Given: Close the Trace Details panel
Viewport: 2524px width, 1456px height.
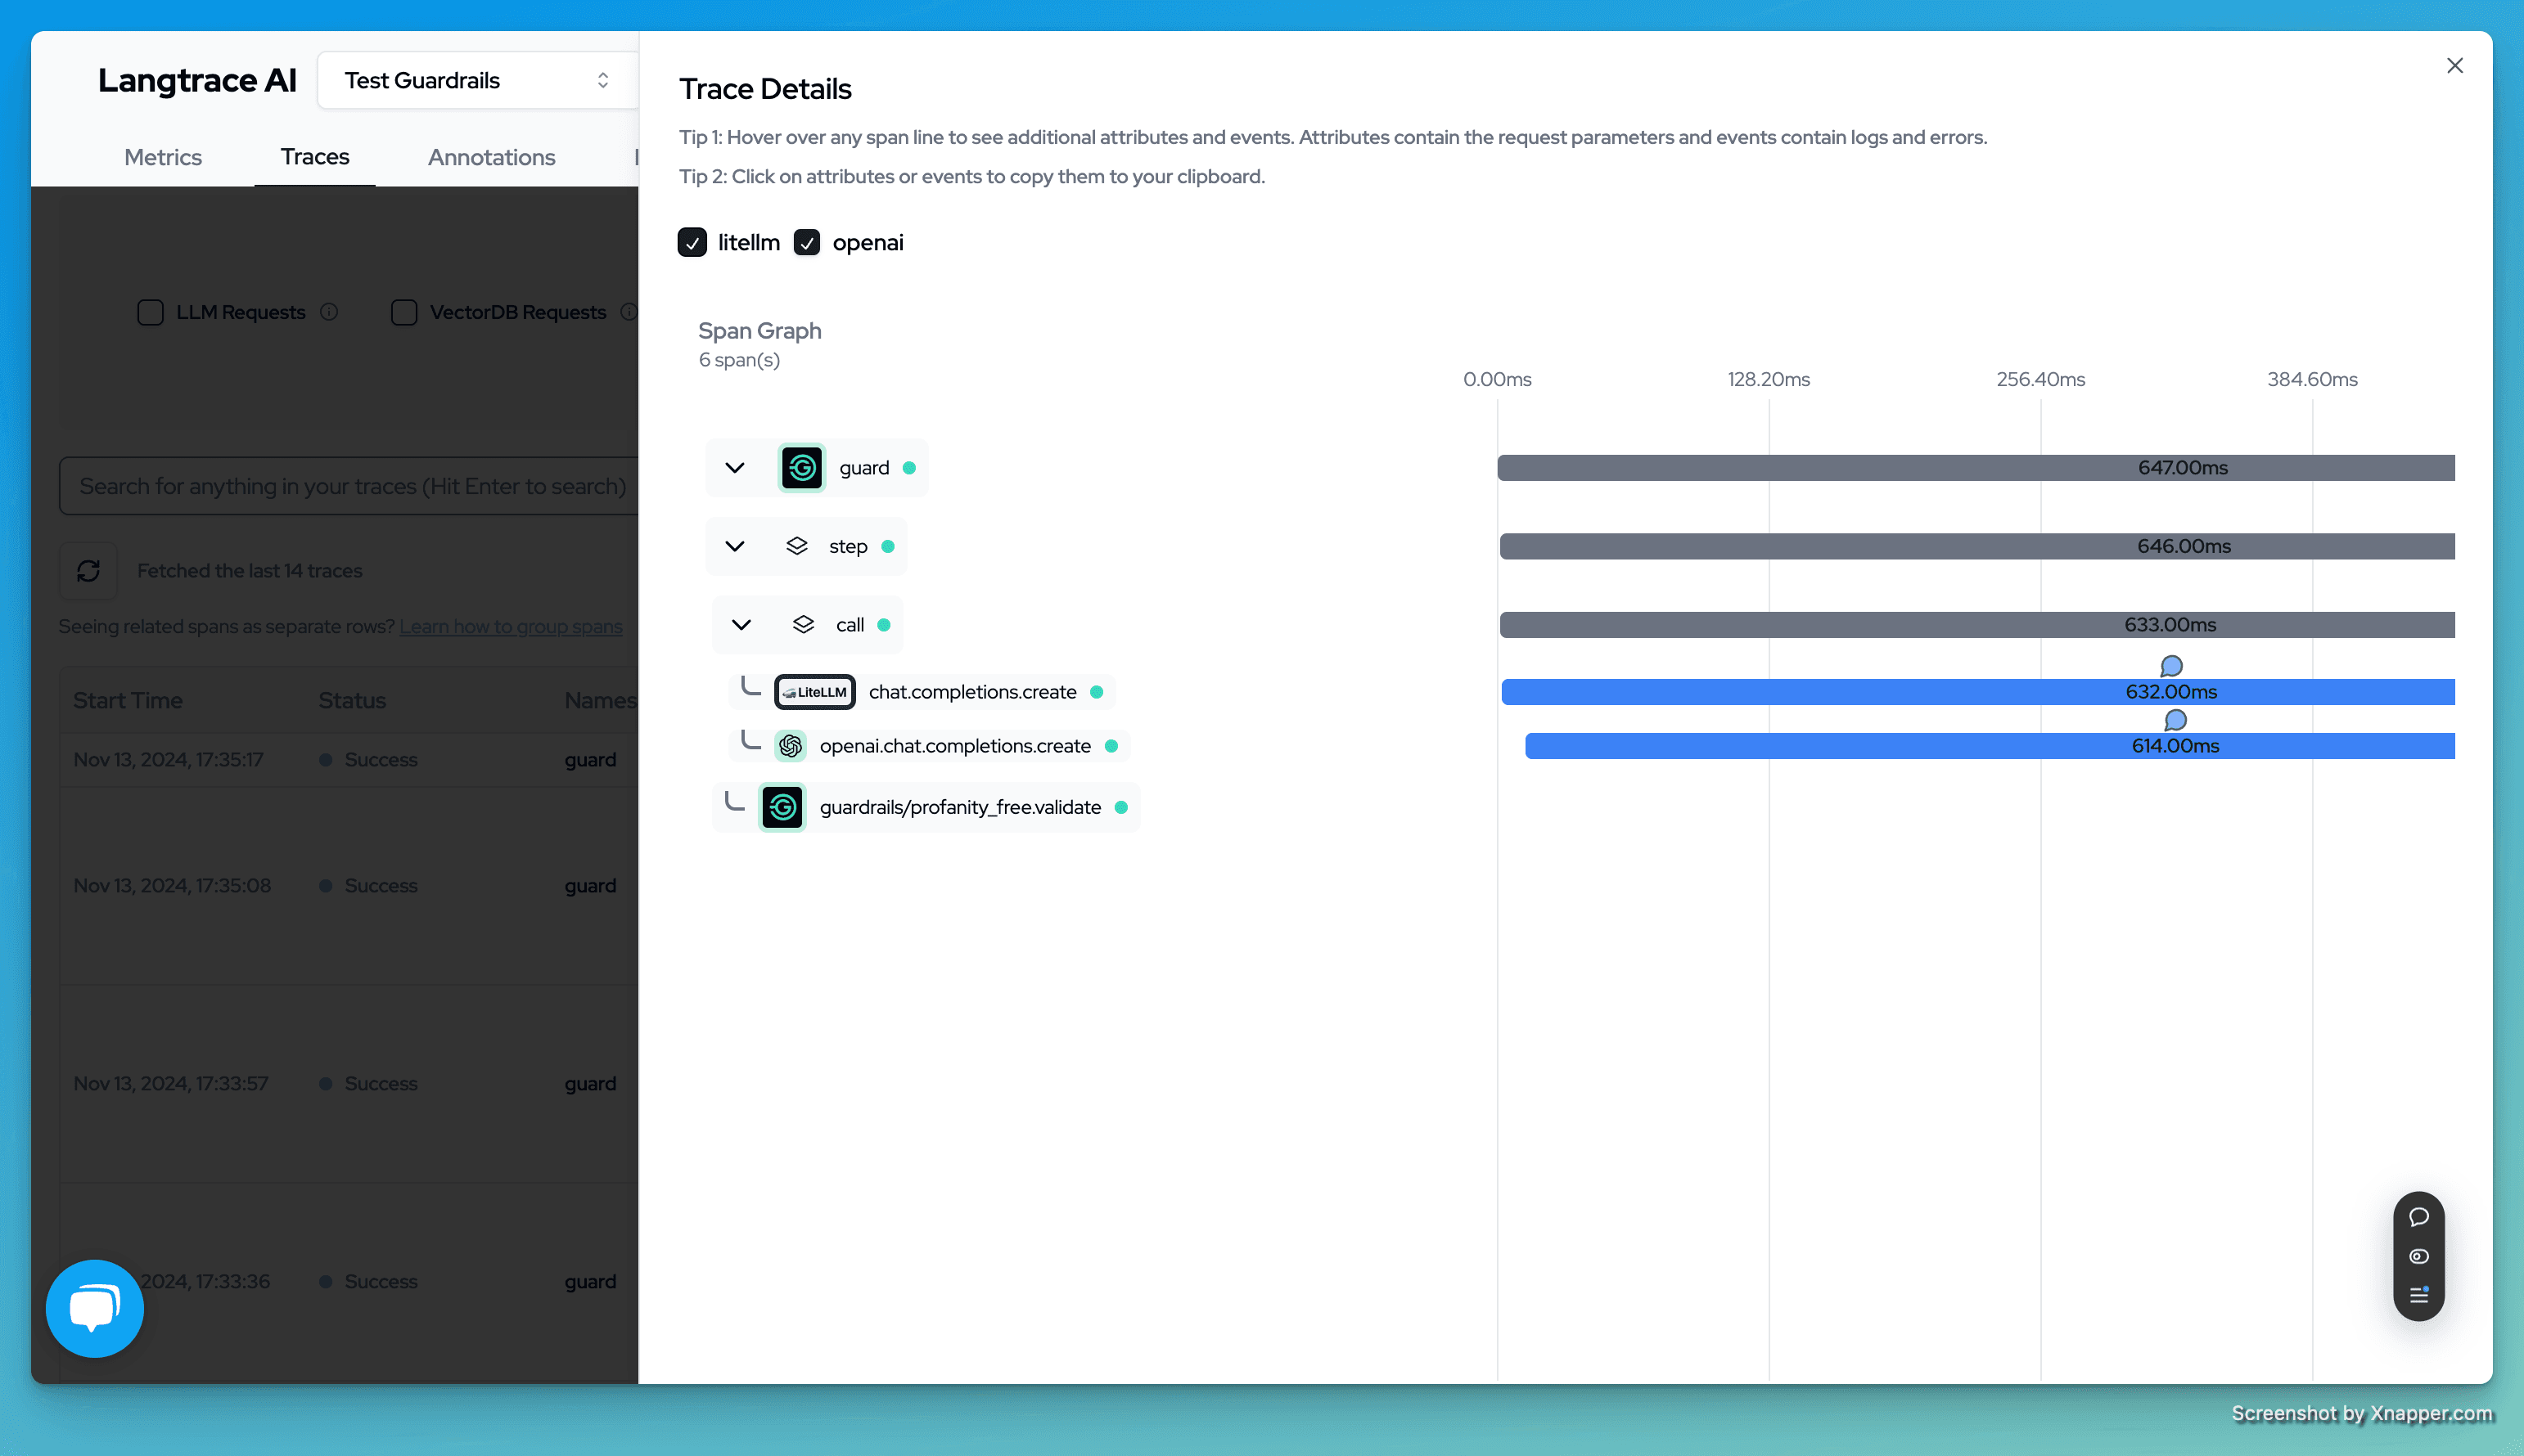Looking at the screenshot, I should tap(2454, 66).
